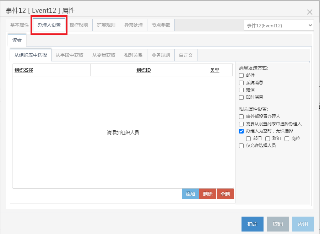Open the 节点参数 tab
Screen dimensions: 320x234
[161, 25]
